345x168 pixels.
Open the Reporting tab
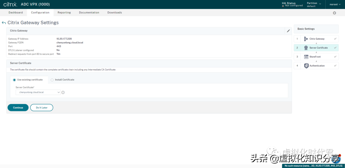coord(64,12)
